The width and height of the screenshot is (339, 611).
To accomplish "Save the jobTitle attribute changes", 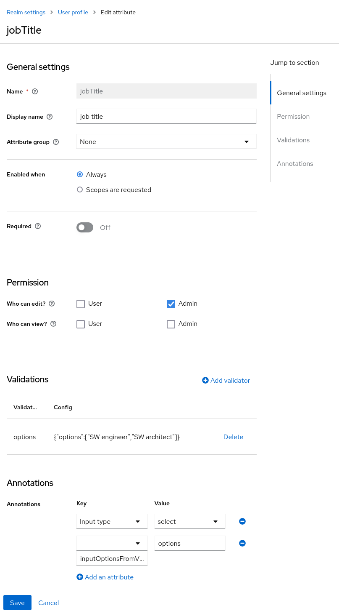I will pyautogui.click(x=17, y=603).
